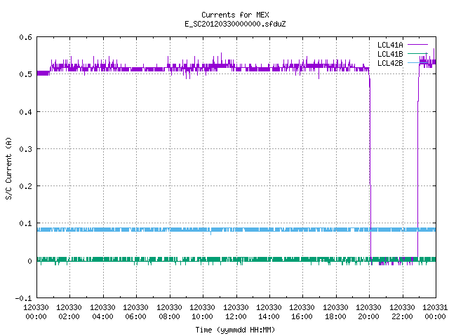Click the LCL41B legend label
Screen dimensions: 449x336
point(390,54)
